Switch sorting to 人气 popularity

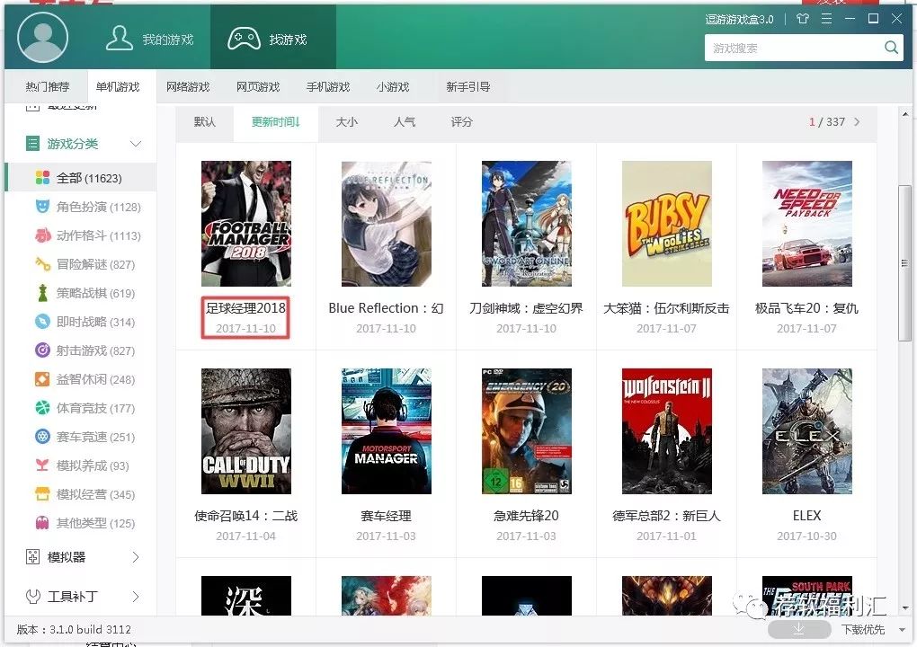pos(404,122)
